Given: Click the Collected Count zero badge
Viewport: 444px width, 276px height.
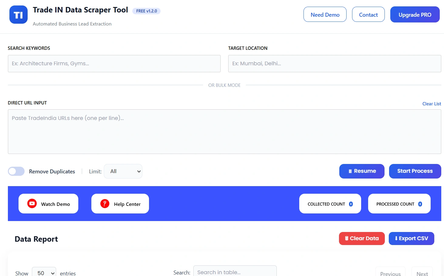Looking at the screenshot, I should (x=351, y=204).
